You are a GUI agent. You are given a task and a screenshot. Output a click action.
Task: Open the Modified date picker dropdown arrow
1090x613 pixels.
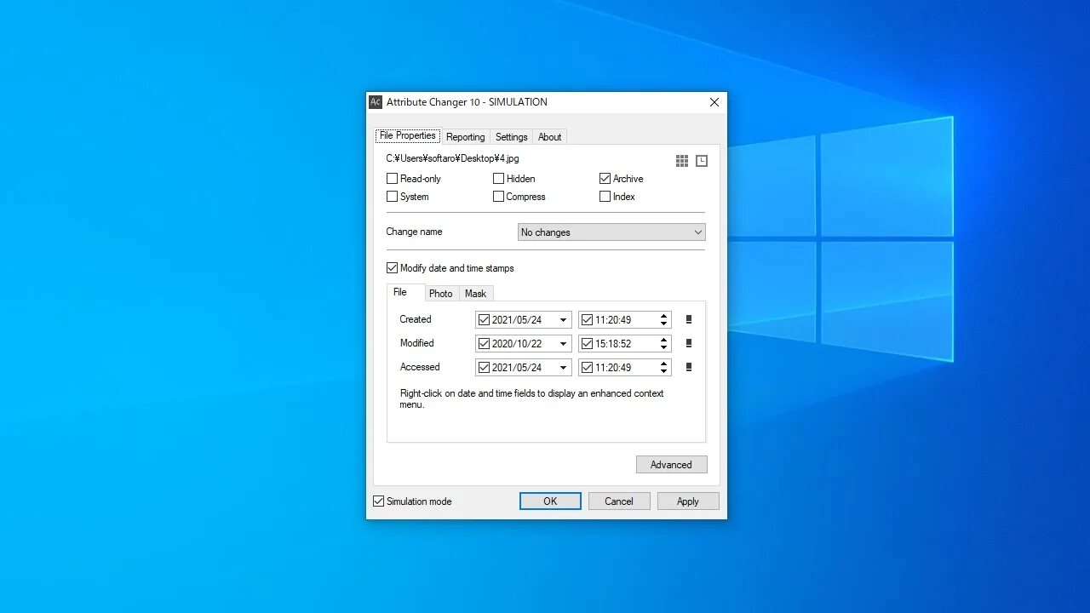pyautogui.click(x=563, y=344)
